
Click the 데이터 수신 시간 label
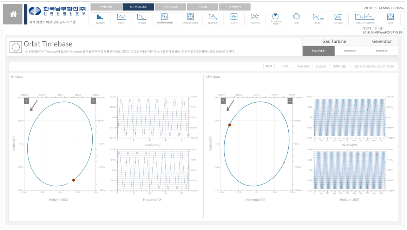point(373,28)
